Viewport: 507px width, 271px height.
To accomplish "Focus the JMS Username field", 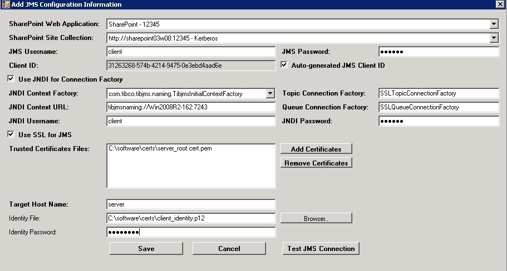I will tap(190, 52).
